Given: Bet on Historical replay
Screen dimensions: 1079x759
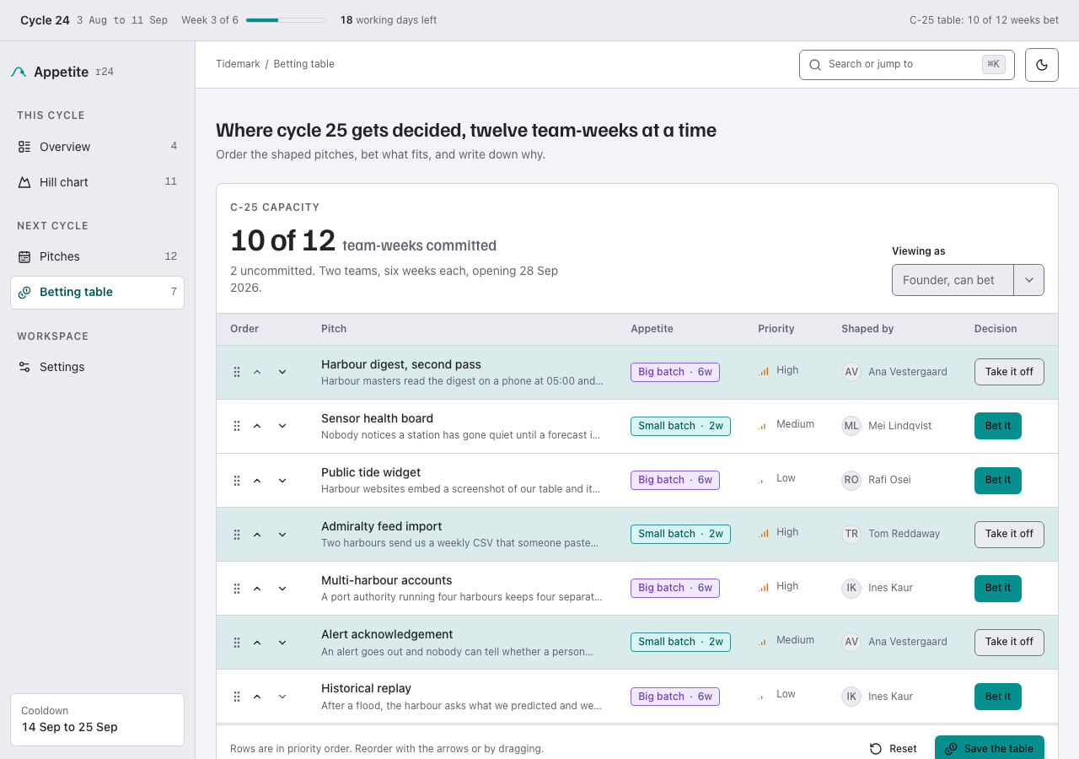Looking at the screenshot, I should pyautogui.click(x=998, y=696).
